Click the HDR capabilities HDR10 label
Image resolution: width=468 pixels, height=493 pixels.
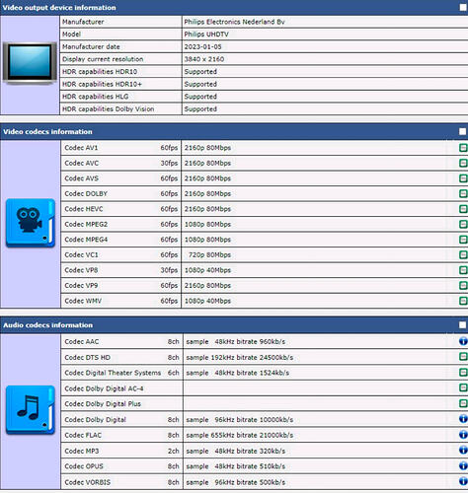coord(100,72)
